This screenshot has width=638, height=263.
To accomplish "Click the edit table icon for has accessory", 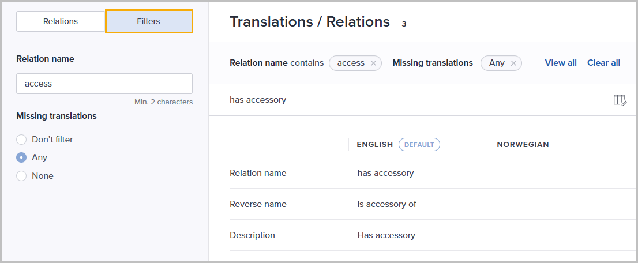I will coord(620,100).
